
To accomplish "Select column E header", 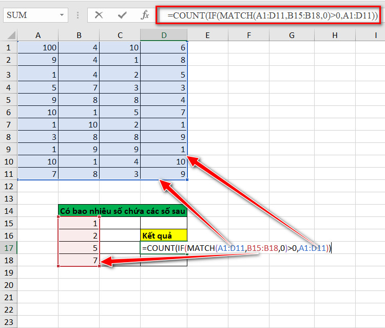I will [207, 35].
